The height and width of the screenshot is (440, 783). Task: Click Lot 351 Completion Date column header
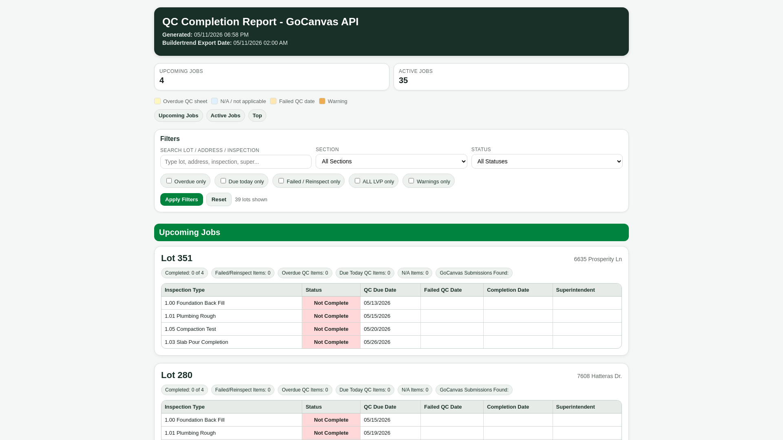click(x=518, y=290)
